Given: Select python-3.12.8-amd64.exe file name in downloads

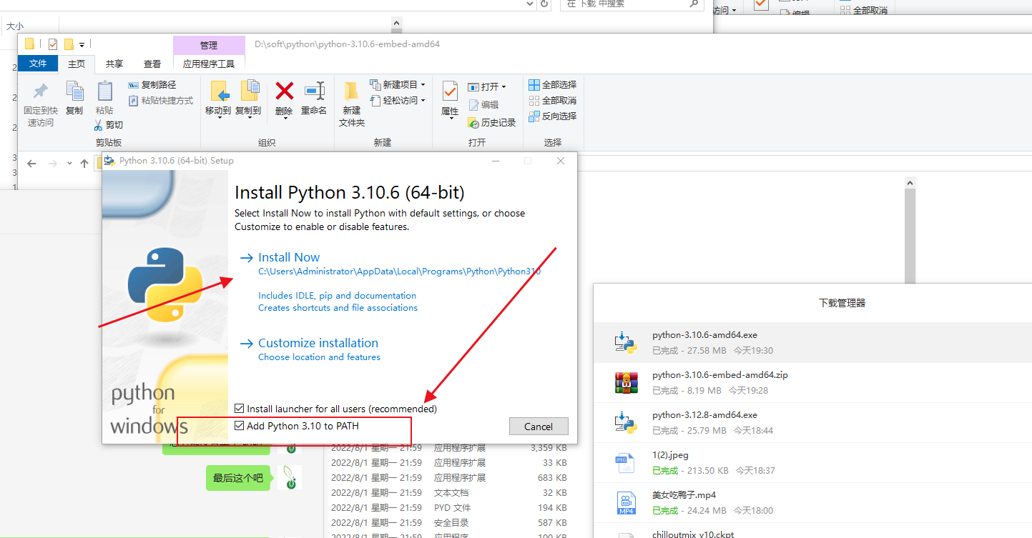Looking at the screenshot, I should [704, 415].
